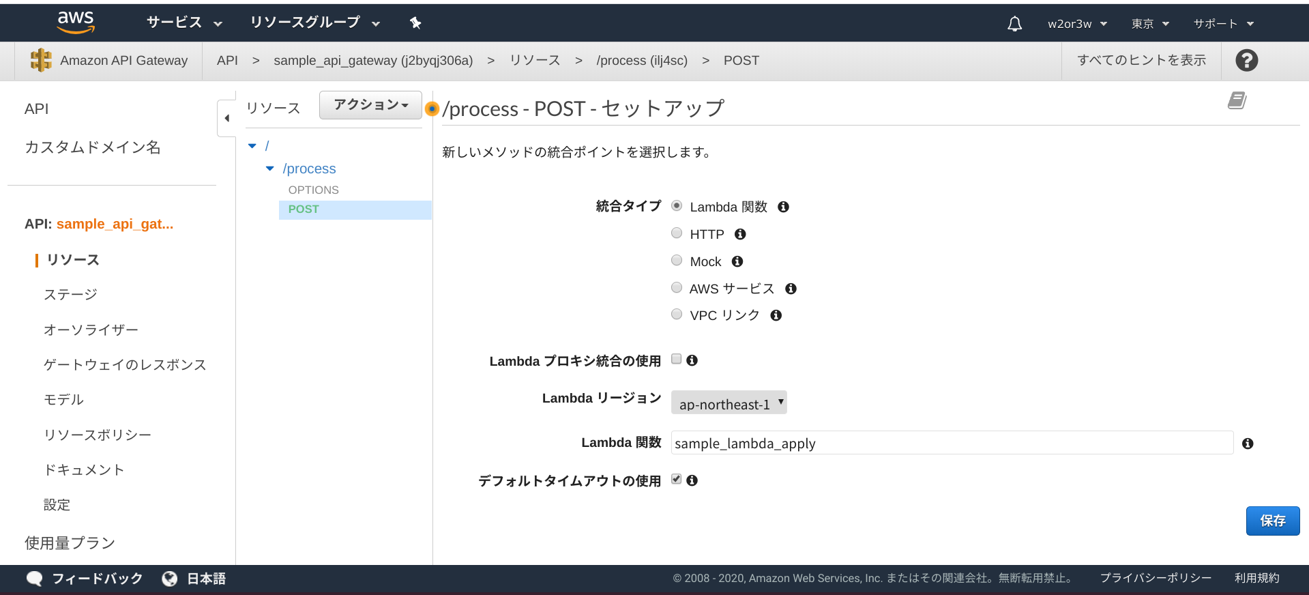
Task: Select the Mock integration type
Action: tap(677, 261)
